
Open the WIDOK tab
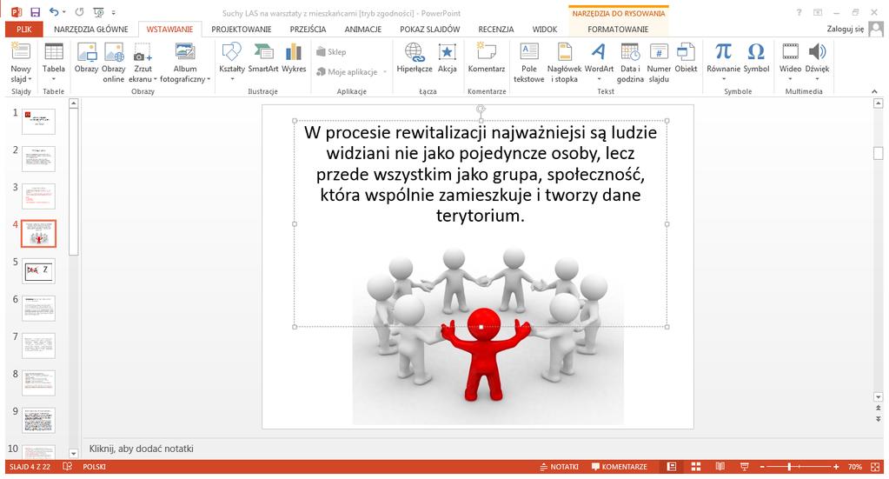pos(545,29)
